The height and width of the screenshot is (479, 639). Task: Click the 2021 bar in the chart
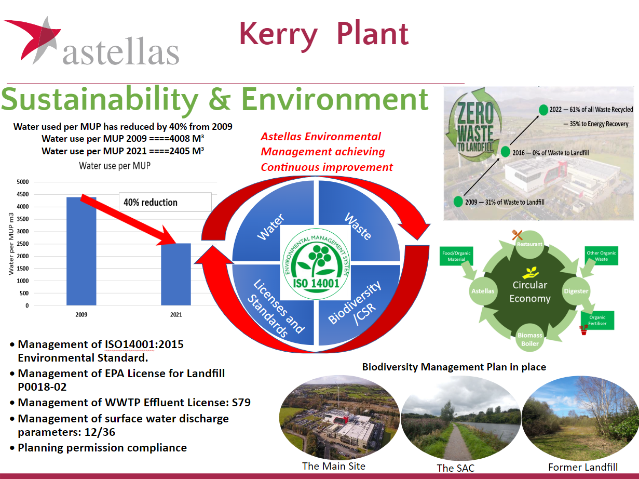pos(176,274)
